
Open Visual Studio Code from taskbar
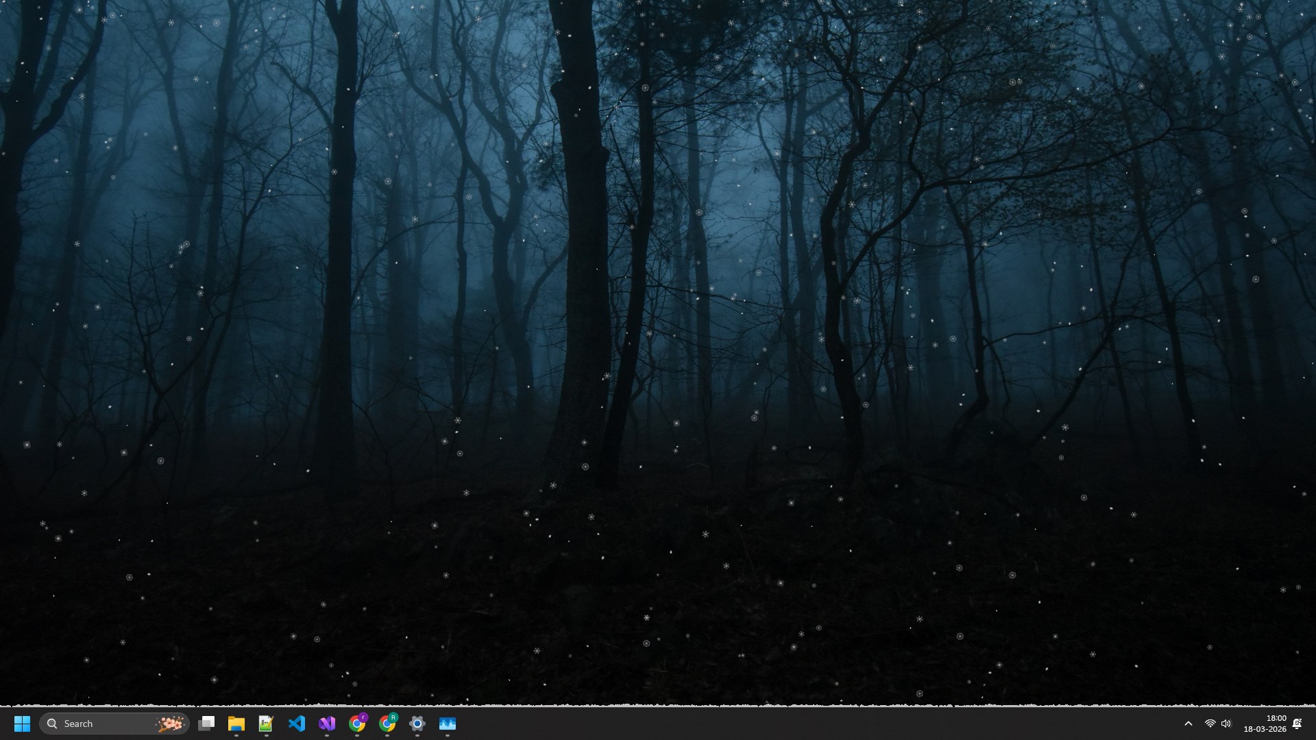coord(297,724)
